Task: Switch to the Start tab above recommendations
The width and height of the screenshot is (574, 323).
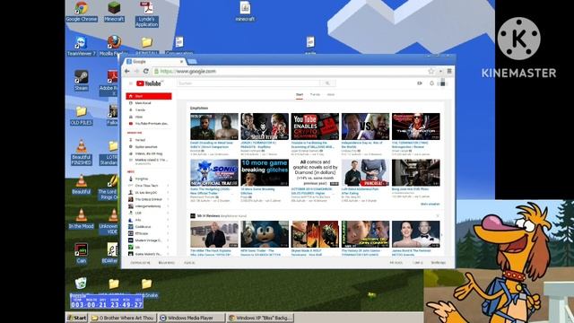Action: (x=300, y=95)
